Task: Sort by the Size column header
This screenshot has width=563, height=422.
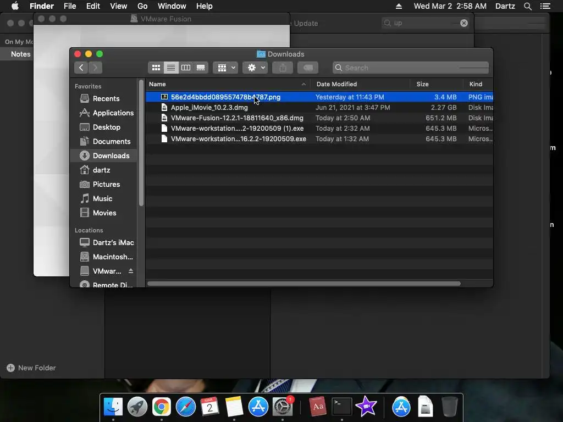Action: [x=437, y=84]
